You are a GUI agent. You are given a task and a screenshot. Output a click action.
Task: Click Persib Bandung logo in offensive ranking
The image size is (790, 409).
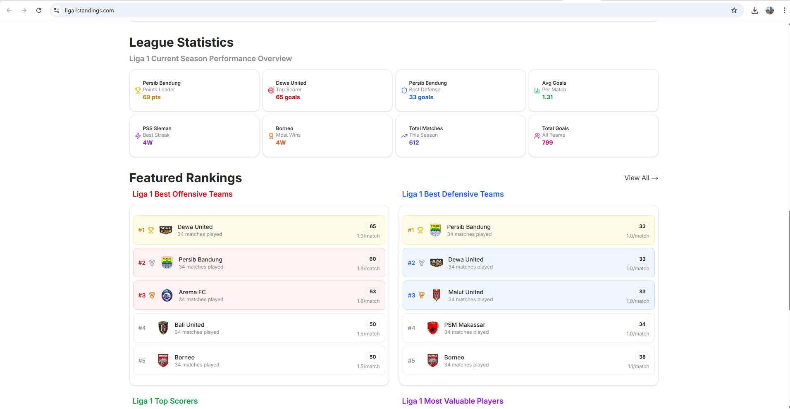pyautogui.click(x=167, y=263)
